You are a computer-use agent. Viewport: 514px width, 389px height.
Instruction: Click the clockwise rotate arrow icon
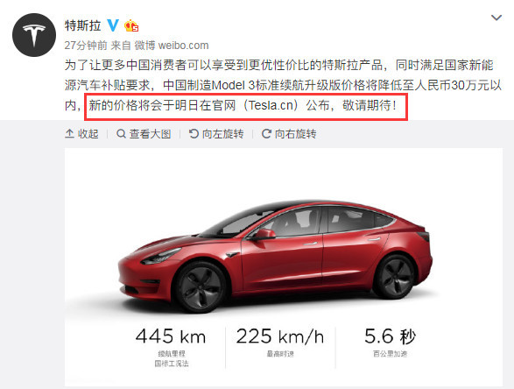[266, 134]
